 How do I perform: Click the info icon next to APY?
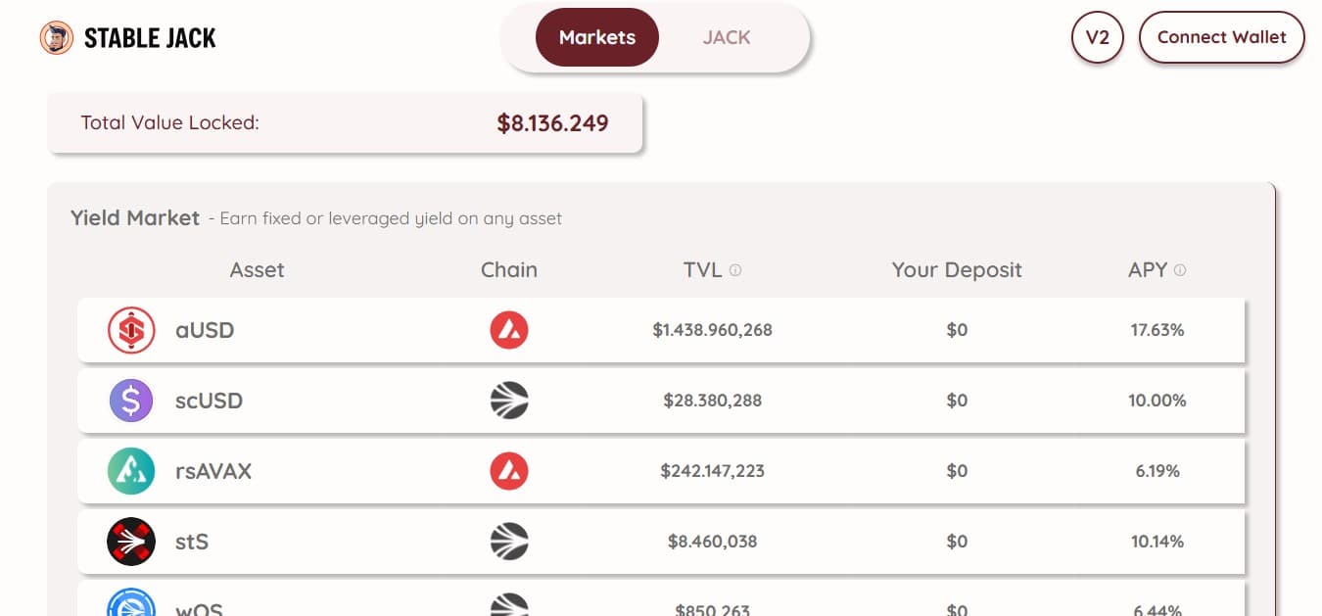[1180, 270]
